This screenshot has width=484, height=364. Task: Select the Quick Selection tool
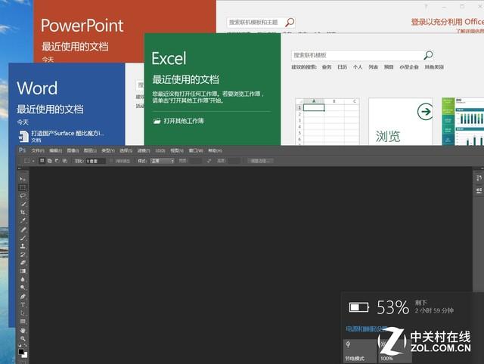pos(23,204)
